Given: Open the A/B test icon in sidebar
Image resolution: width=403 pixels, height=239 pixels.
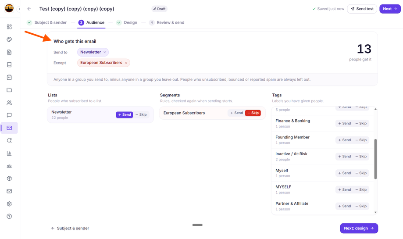Looking at the screenshot, I should pyautogui.click(x=9, y=166).
